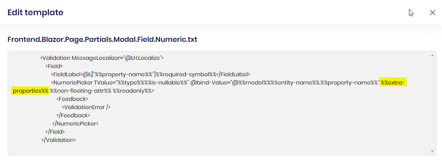Click the closing Validation tag line
Screen dimensions: 442x165
point(59,140)
